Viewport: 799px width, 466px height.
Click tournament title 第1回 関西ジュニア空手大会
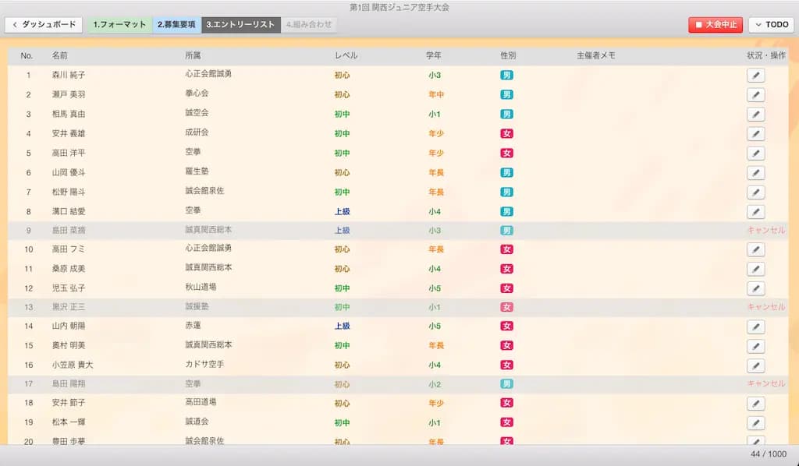click(399, 7)
